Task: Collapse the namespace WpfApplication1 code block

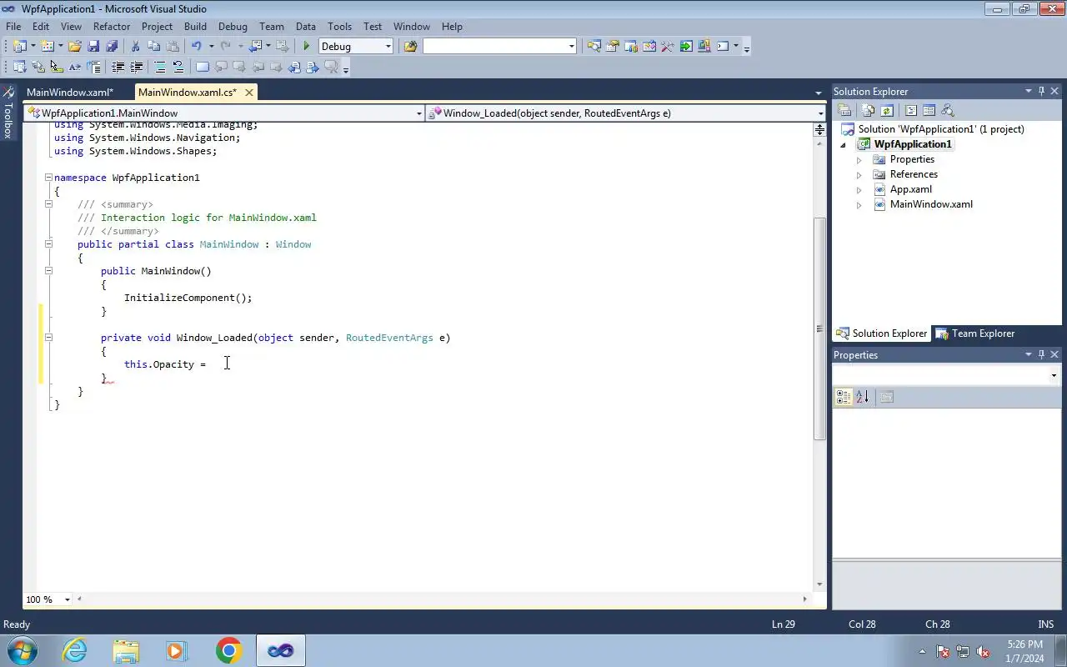Action: [48, 178]
